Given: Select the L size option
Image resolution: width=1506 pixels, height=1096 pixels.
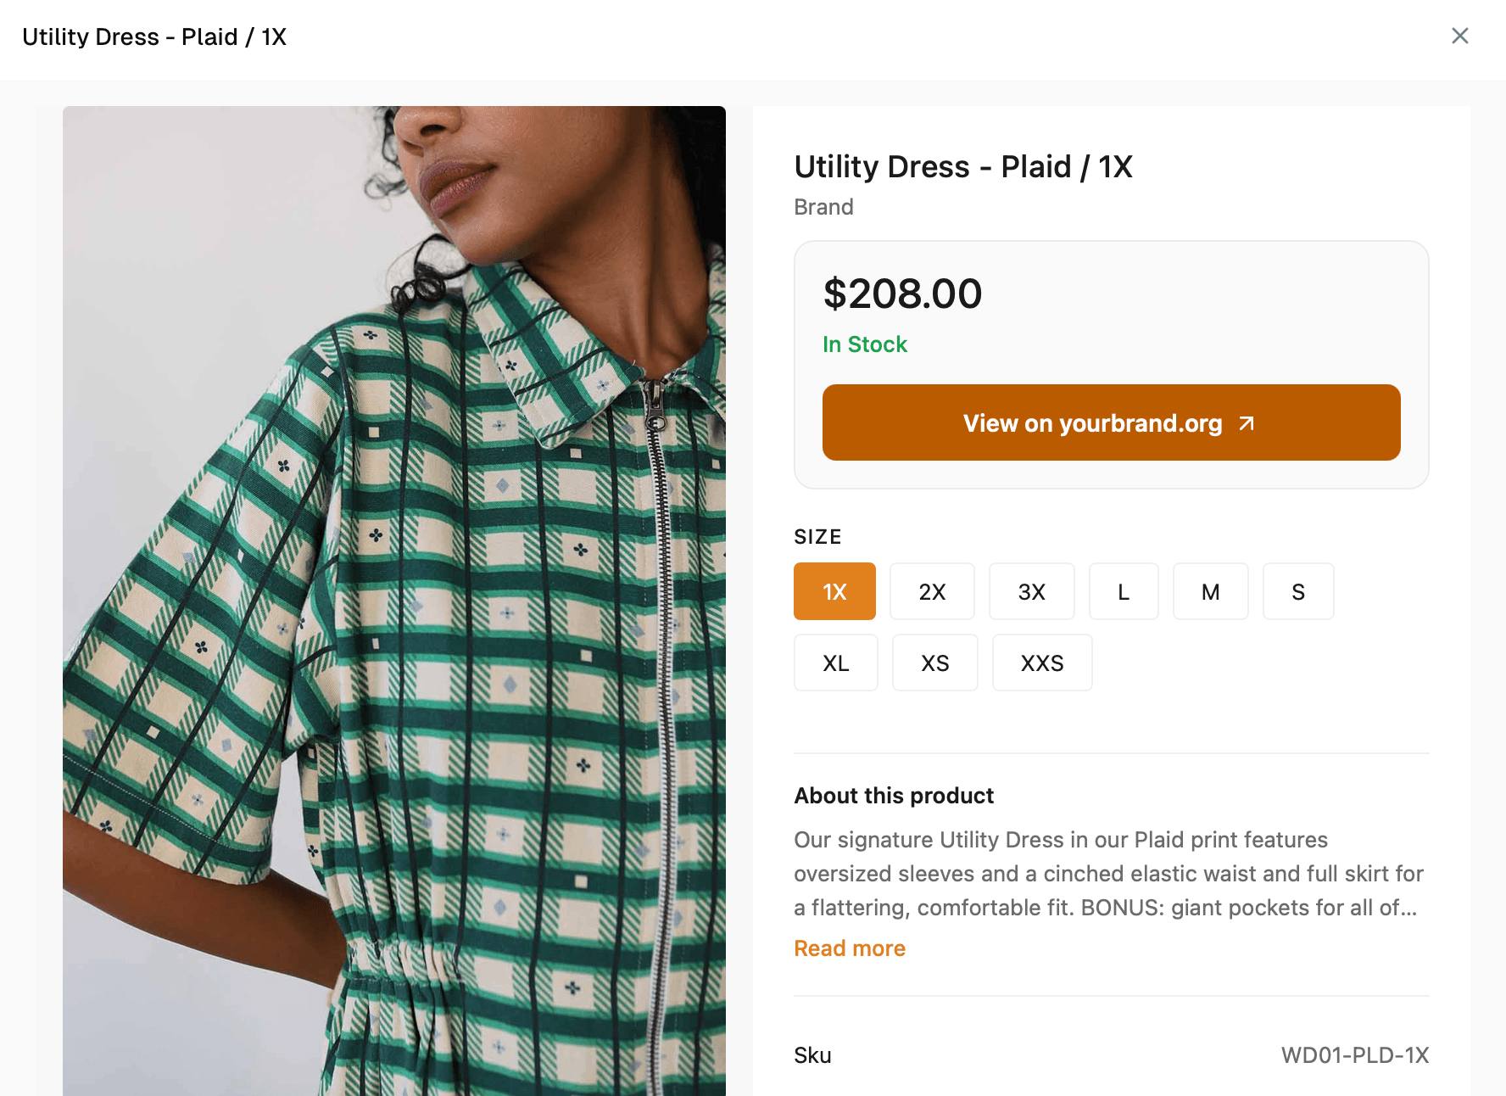Looking at the screenshot, I should (x=1124, y=592).
